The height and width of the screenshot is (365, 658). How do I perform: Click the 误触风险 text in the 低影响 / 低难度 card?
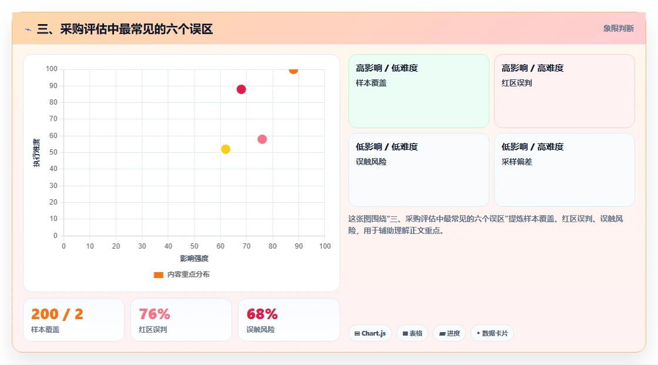click(x=371, y=162)
